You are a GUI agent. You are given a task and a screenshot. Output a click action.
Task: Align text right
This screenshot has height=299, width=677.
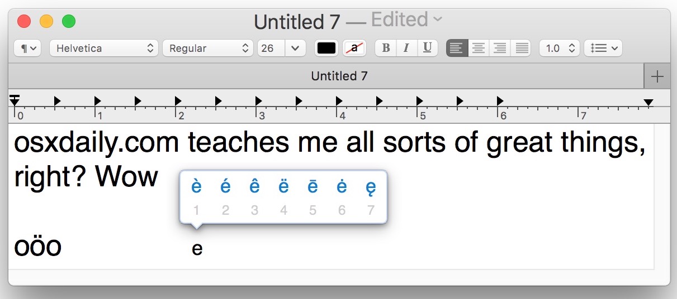pos(499,48)
